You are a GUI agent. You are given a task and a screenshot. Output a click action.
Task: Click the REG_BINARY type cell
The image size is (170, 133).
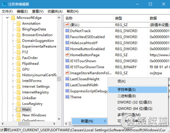point(126,67)
